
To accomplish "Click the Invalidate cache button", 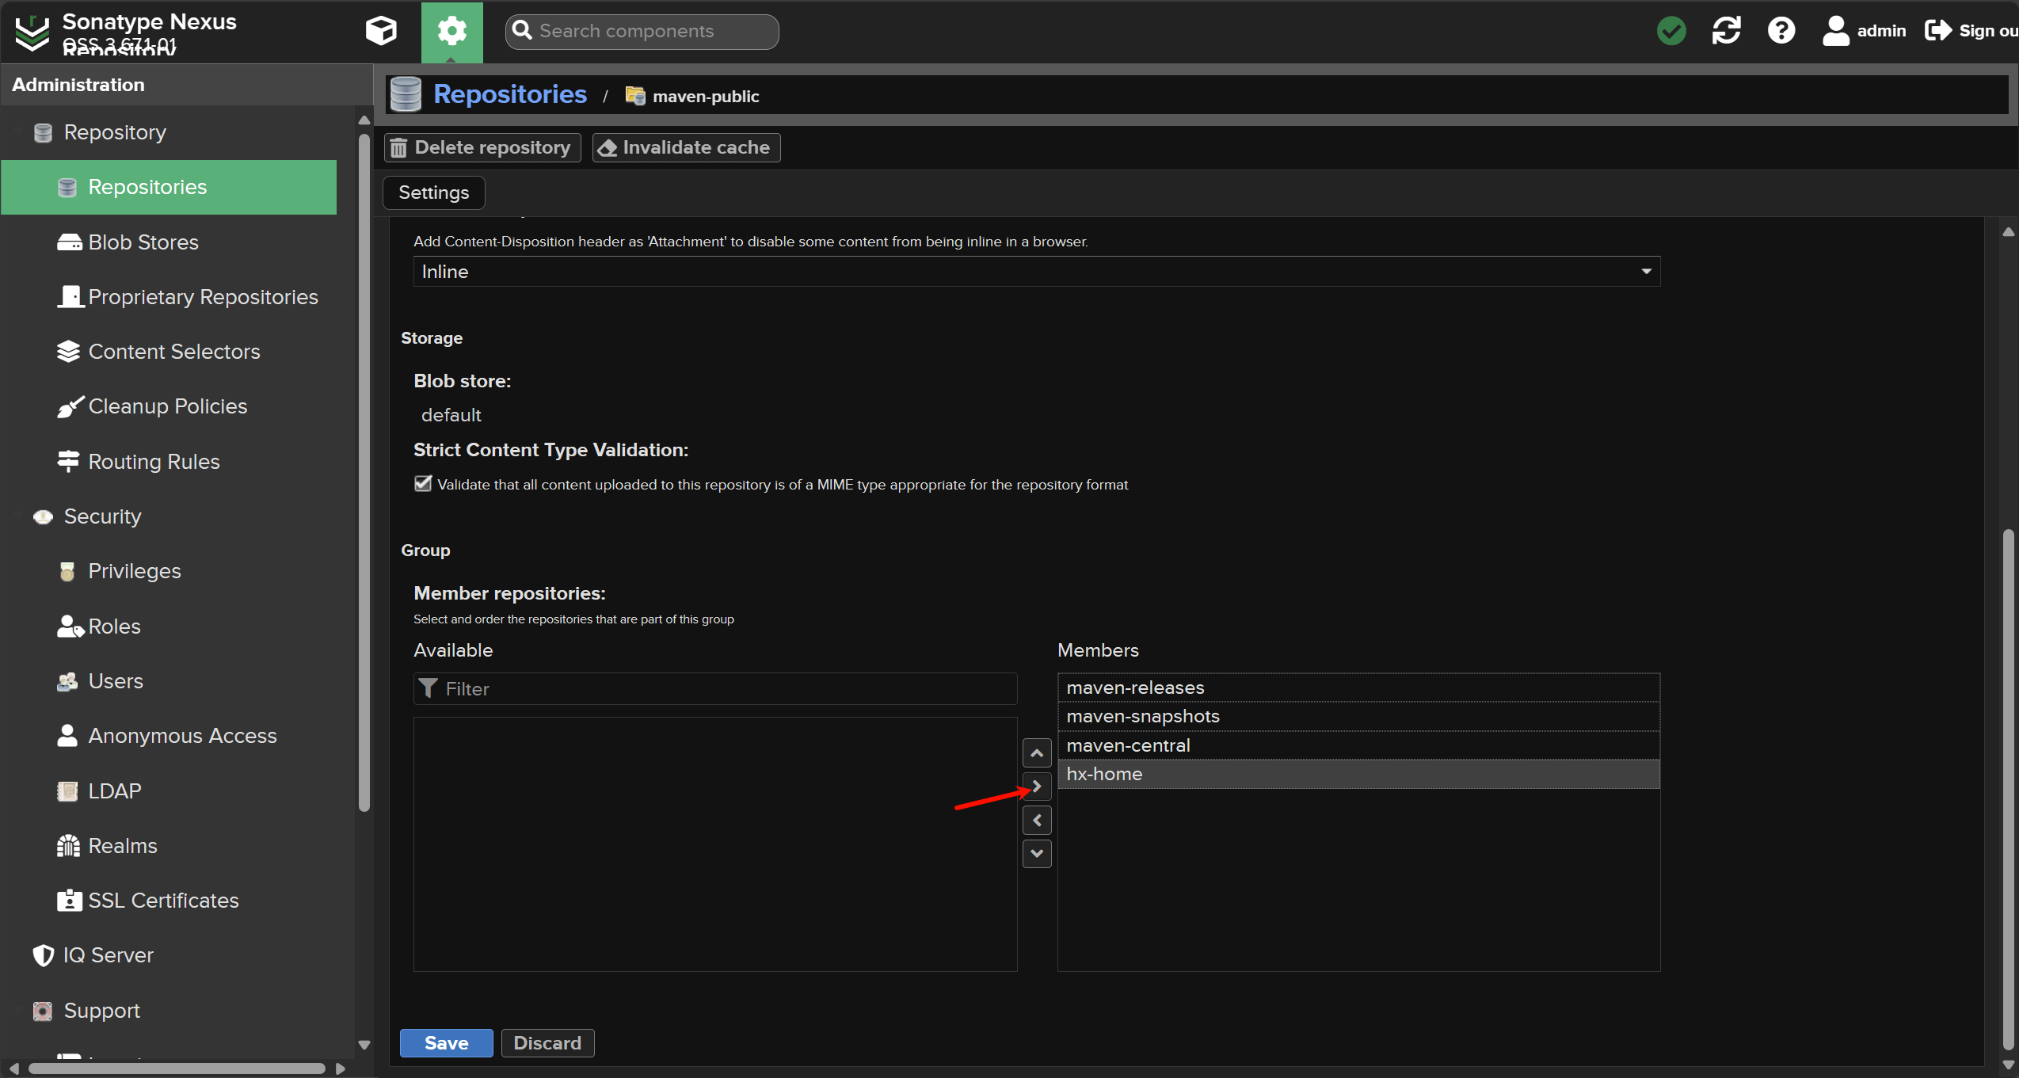I will tap(686, 147).
